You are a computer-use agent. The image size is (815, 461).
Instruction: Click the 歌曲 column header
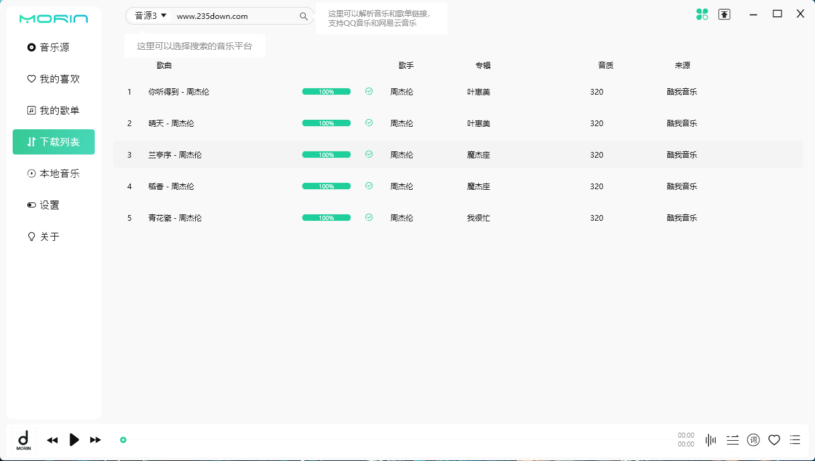[x=164, y=66]
